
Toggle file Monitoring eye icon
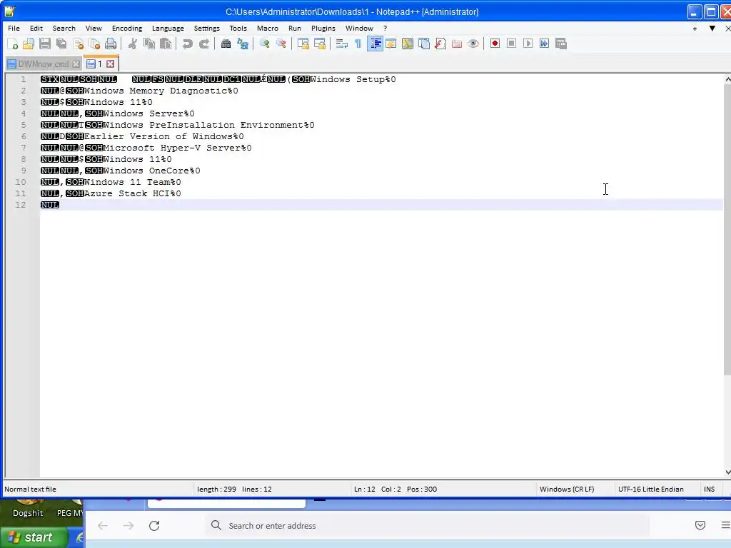(x=473, y=44)
